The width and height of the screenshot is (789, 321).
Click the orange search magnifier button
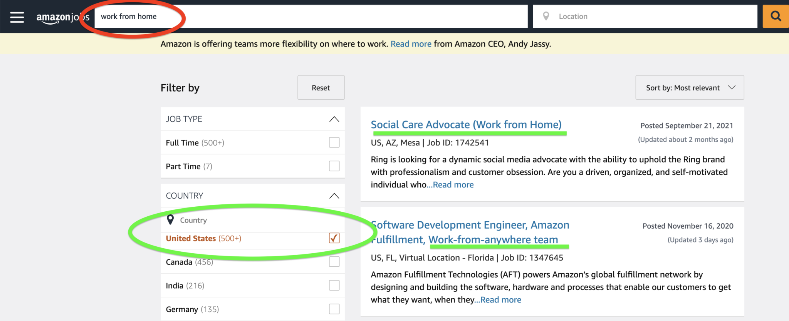776,16
